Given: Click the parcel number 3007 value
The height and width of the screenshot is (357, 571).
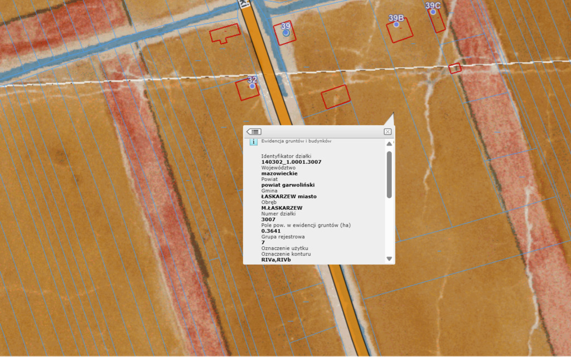Looking at the screenshot, I should (x=268, y=219).
